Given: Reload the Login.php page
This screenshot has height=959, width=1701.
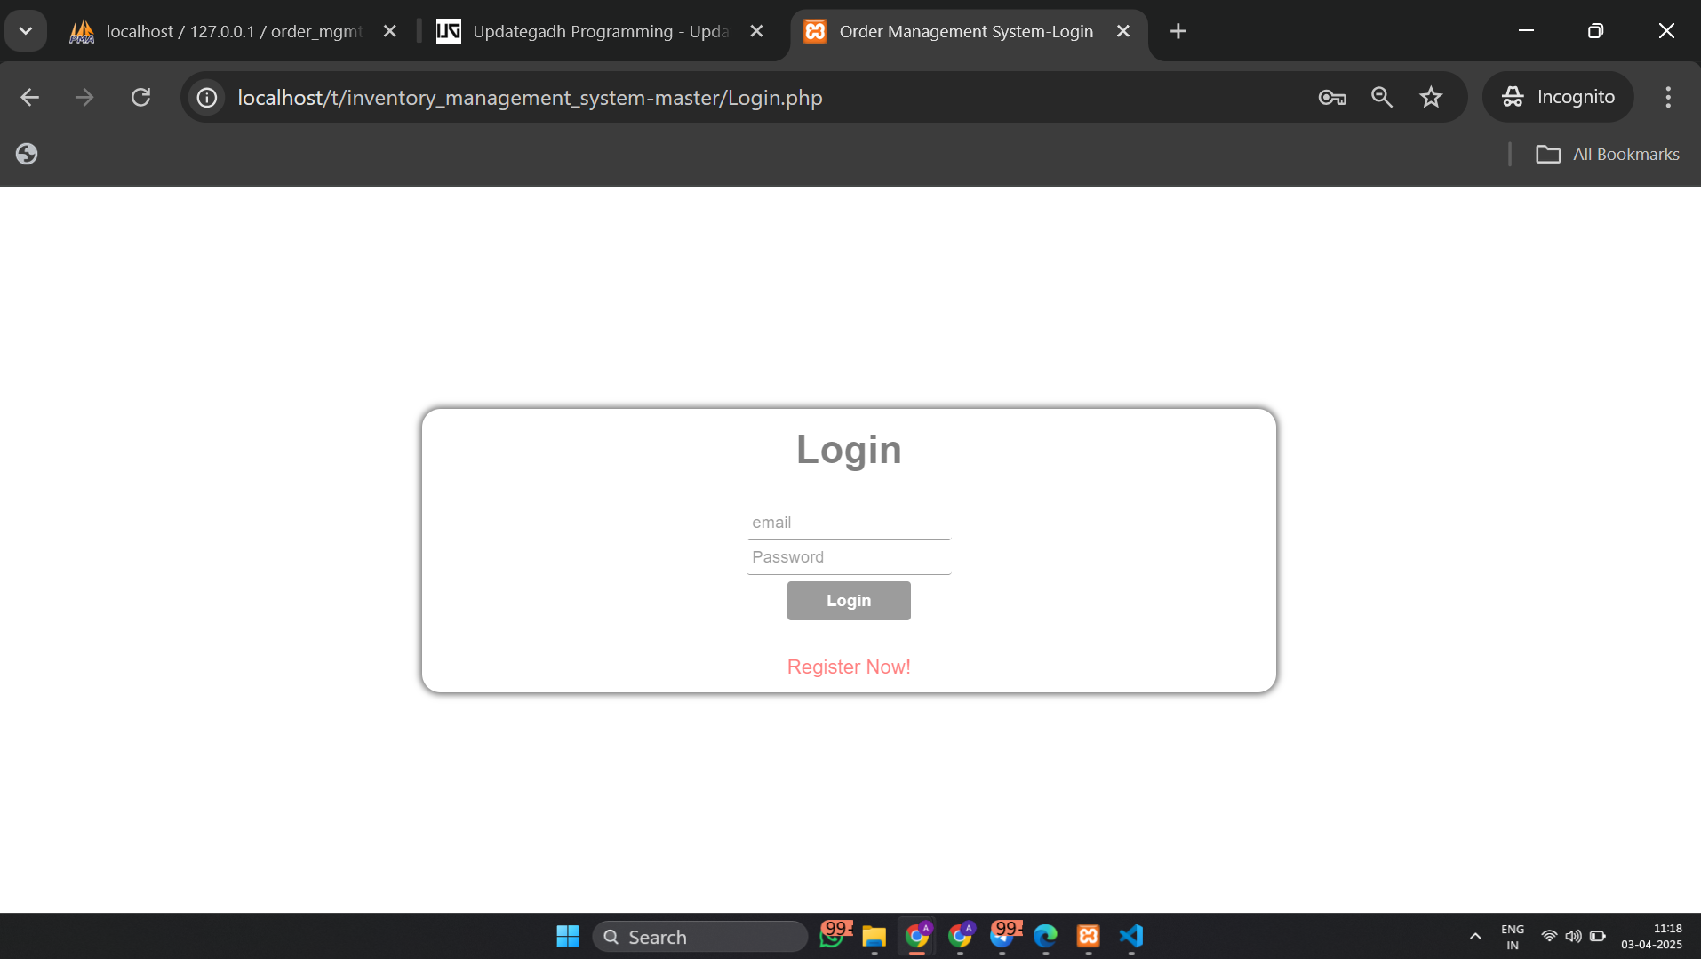Looking at the screenshot, I should (x=141, y=97).
